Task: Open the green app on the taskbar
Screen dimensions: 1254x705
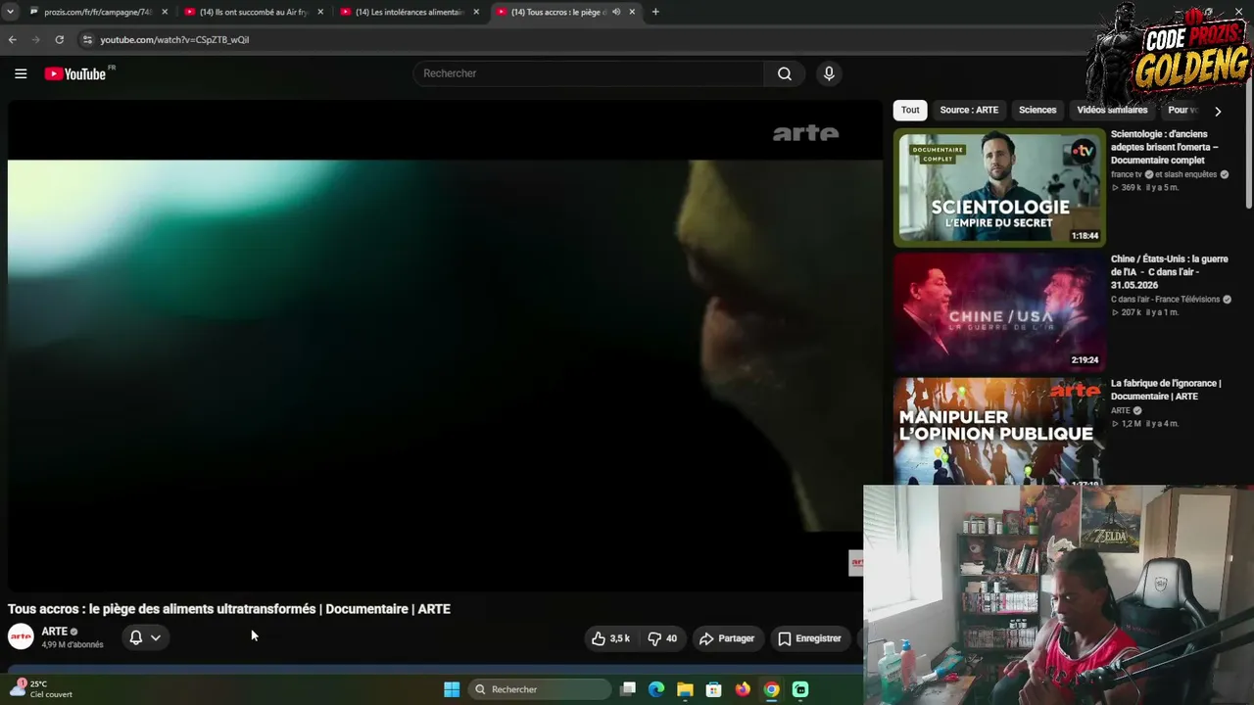Action: (x=800, y=689)
